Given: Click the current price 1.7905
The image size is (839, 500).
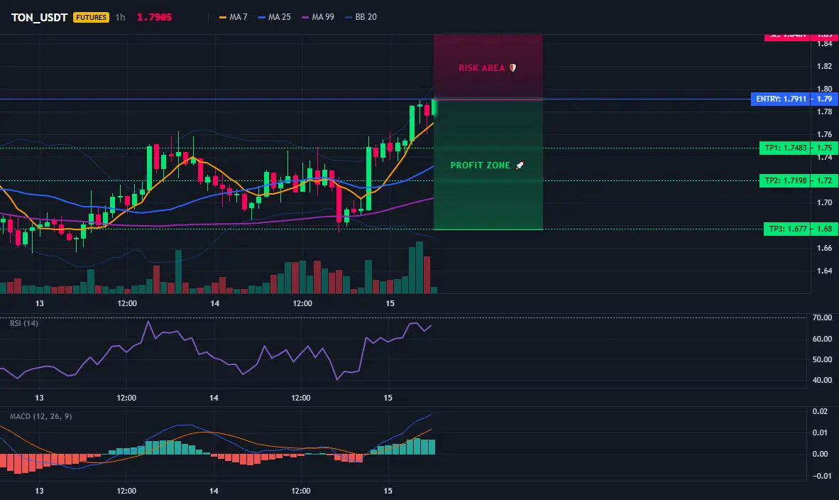Looking at the screenshot, I should (x=154, y=17).
